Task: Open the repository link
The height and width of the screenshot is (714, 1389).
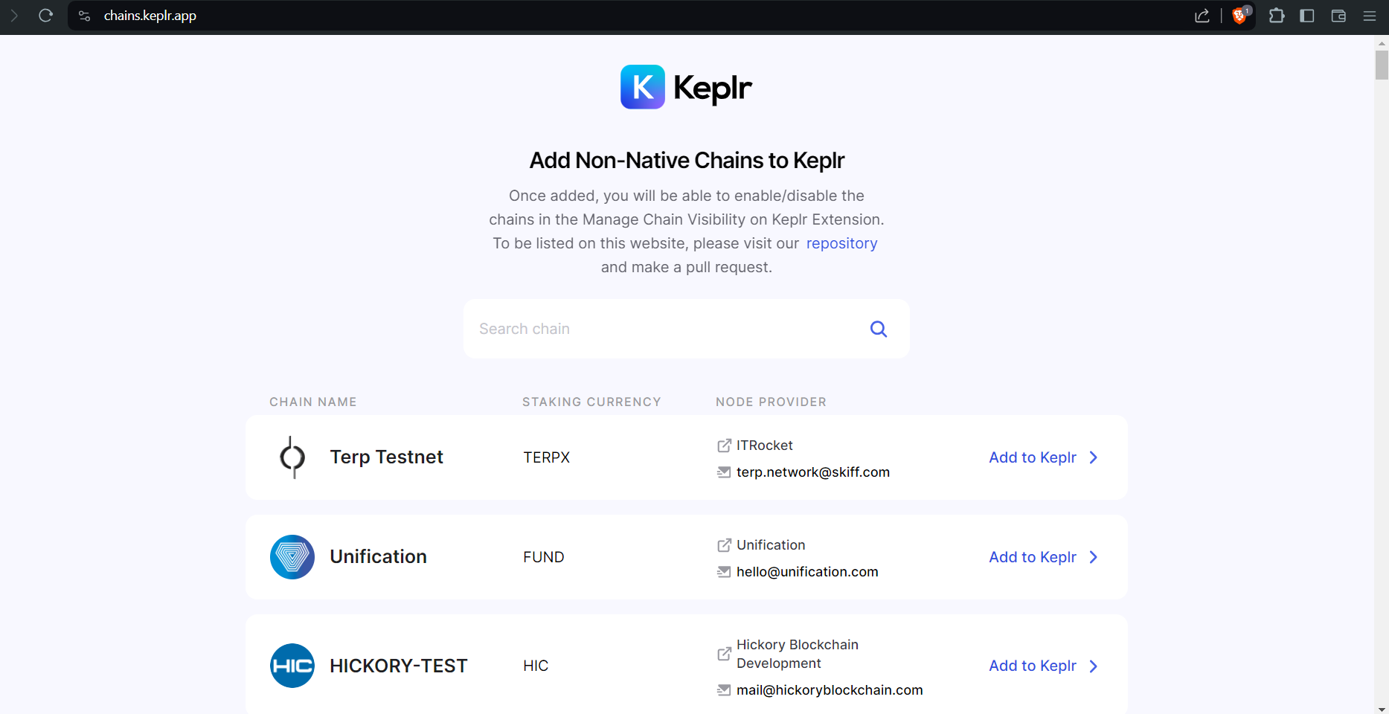Action: tap(841, 243)
